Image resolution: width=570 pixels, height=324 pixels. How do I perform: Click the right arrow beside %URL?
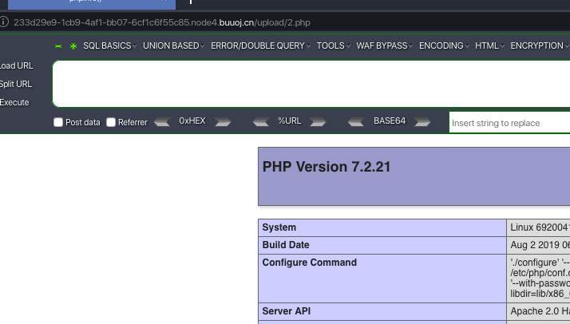pyautogui.click(x=318, y=121)
